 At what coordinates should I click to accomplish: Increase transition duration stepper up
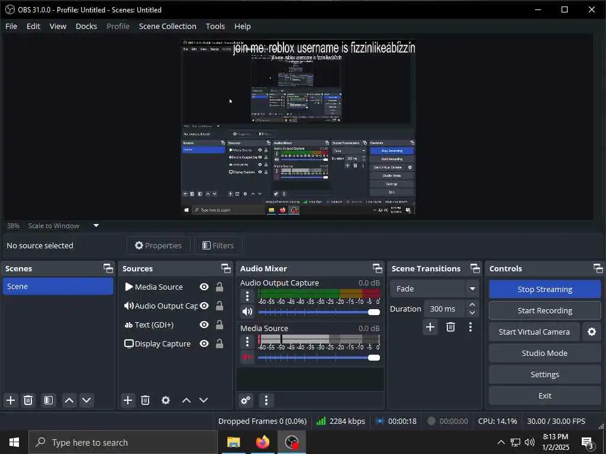pyautogui.click(x=472, y=304)
